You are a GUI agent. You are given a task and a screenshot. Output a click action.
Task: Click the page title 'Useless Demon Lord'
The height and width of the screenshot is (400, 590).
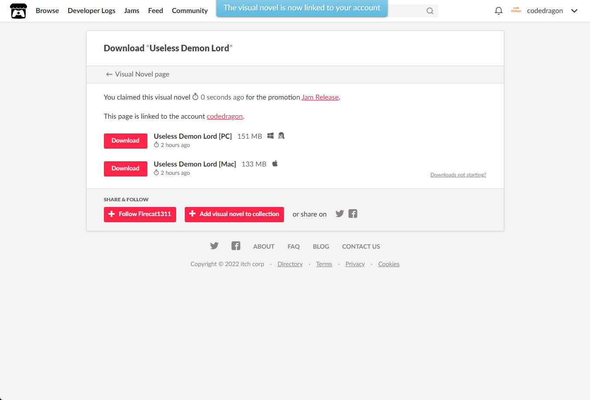coord(189,48)
